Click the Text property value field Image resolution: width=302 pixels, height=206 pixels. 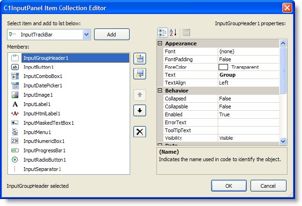(248, 75)
